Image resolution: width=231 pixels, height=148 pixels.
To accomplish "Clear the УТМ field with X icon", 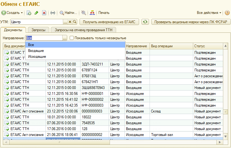I will 70,22.
